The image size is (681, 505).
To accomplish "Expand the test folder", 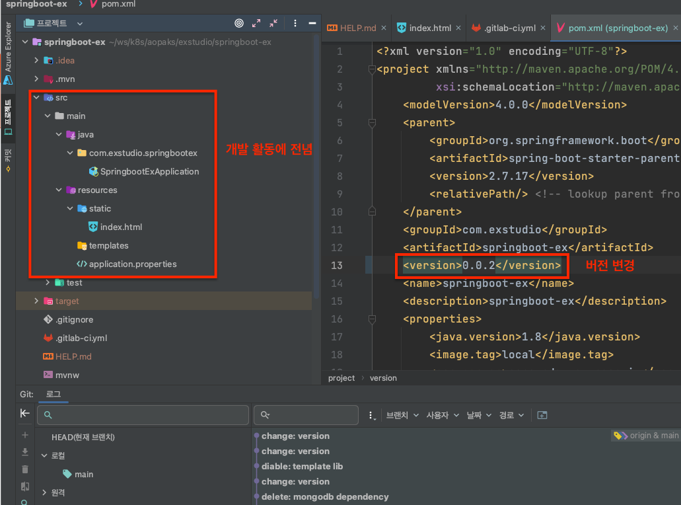I will [48, 282].
